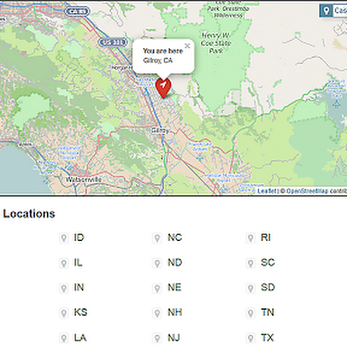Click the pin icon next to NC
The image size is (347, 347).
click(157, 238)
